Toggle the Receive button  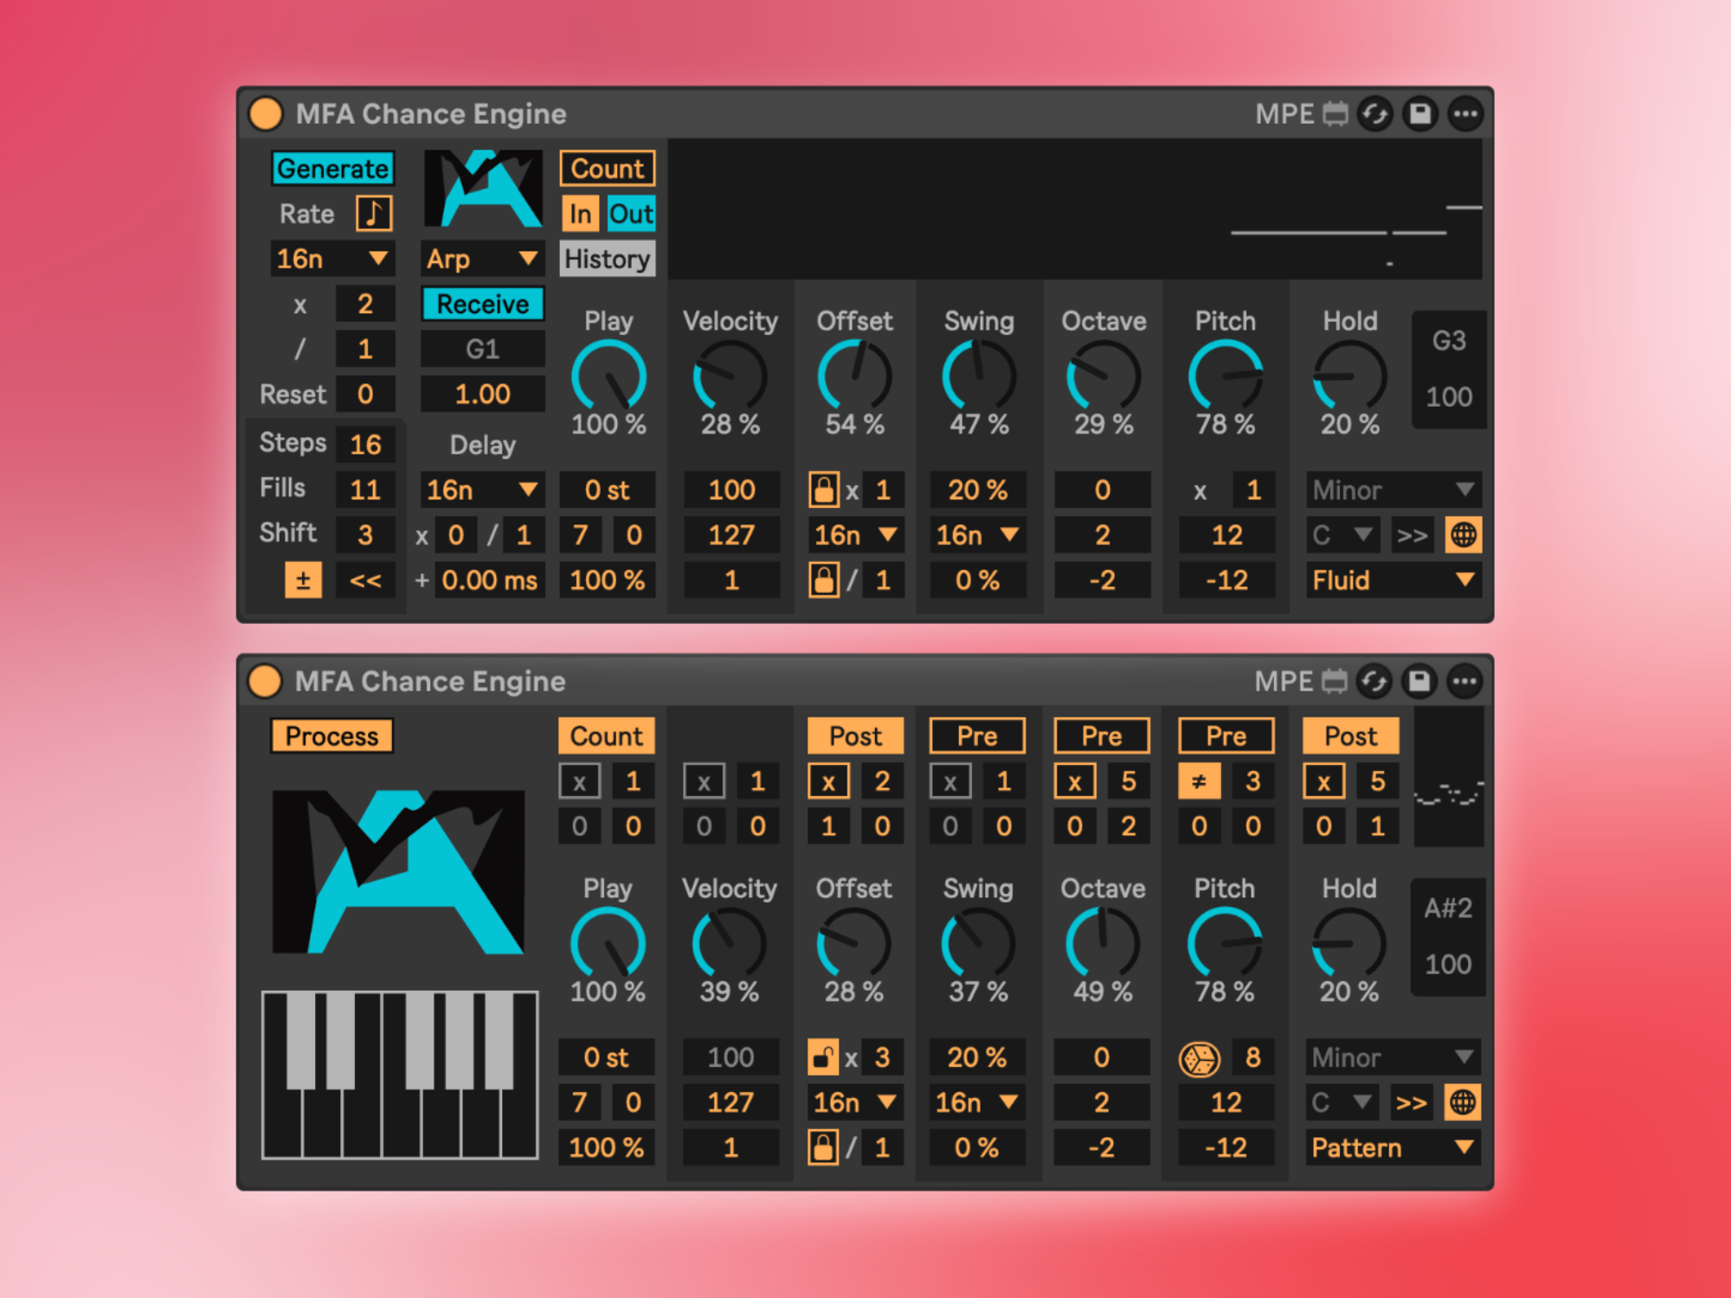coord(482,304)
